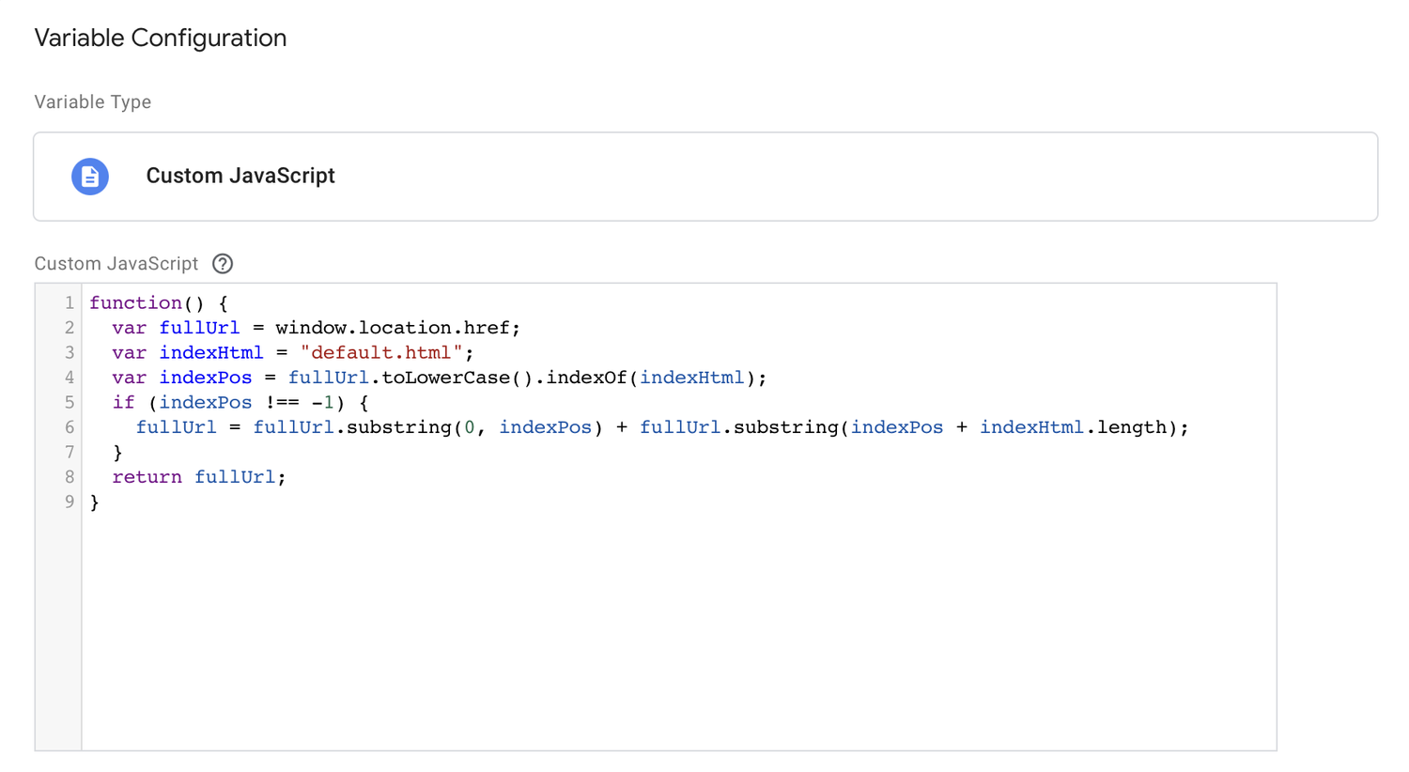Click line number 1 in the editor gutter
Screen dimensions: 1409x772
pyautogui.click(x=68, y=302)
